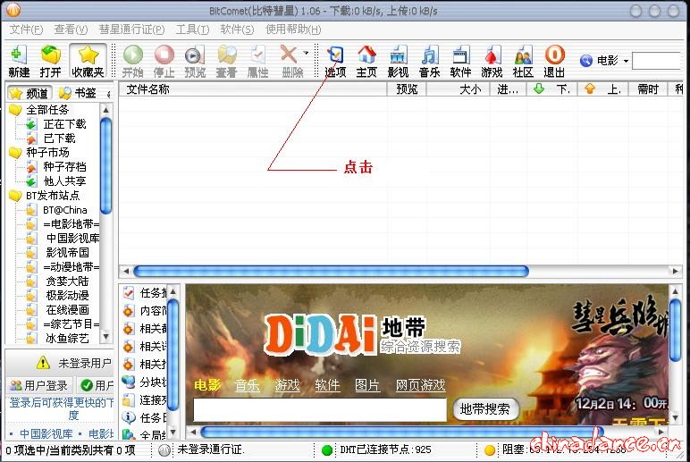The width and height of the screenshot is (690, 462).
Task: Click the 退出 (Exit) toolbar icon
Action: coord(554,61)
